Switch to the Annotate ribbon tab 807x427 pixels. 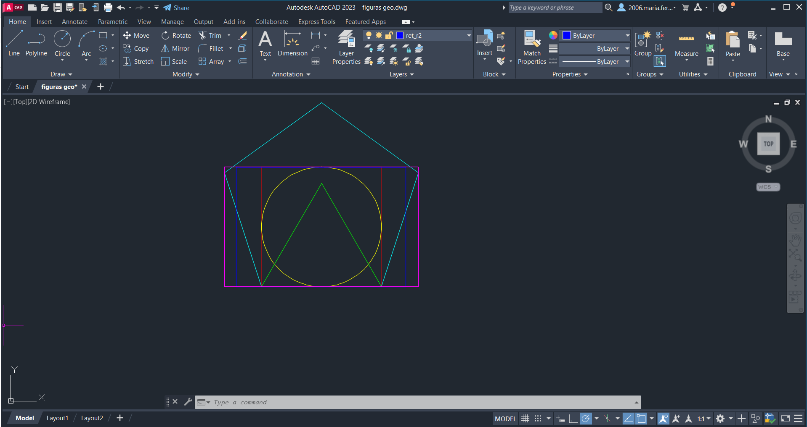(74, 22)
